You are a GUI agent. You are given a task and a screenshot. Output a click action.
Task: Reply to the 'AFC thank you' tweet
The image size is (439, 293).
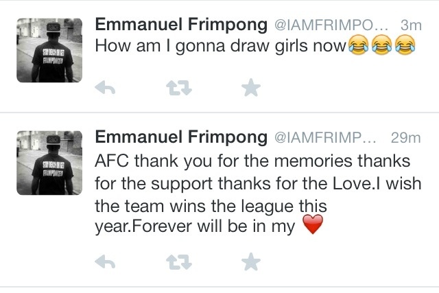(x=105, y=262)
